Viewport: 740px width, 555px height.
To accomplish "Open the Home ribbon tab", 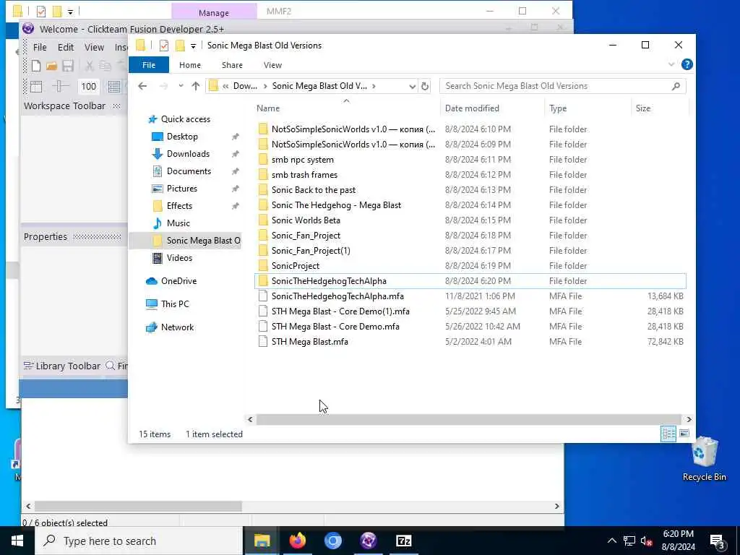I will (x=190, y=65).
